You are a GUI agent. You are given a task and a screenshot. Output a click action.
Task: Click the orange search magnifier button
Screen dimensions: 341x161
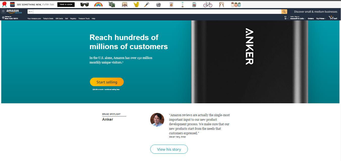tap(284, 12)
